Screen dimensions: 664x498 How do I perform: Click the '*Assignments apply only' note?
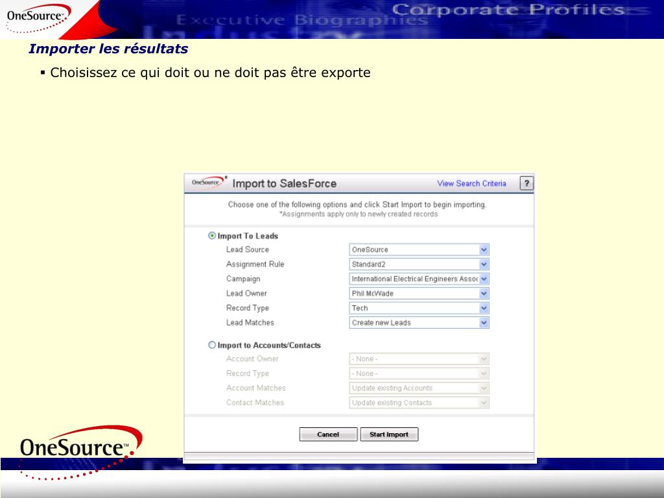(358, 214)
